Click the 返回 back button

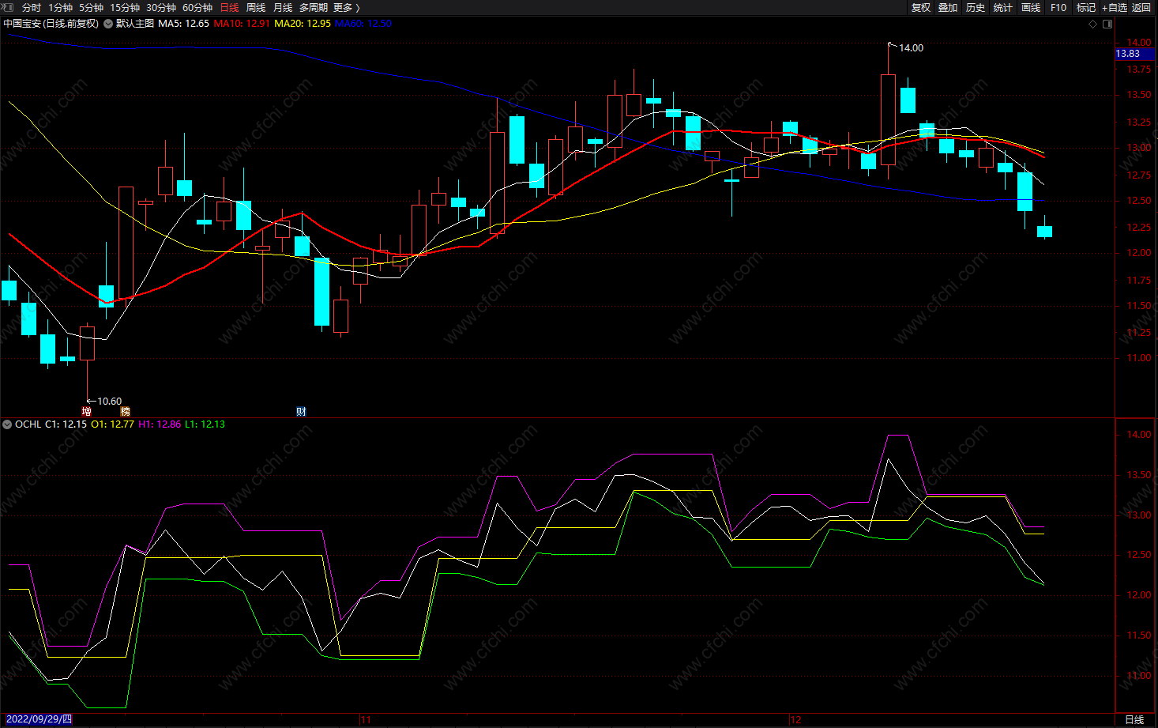coord(1141,7)
